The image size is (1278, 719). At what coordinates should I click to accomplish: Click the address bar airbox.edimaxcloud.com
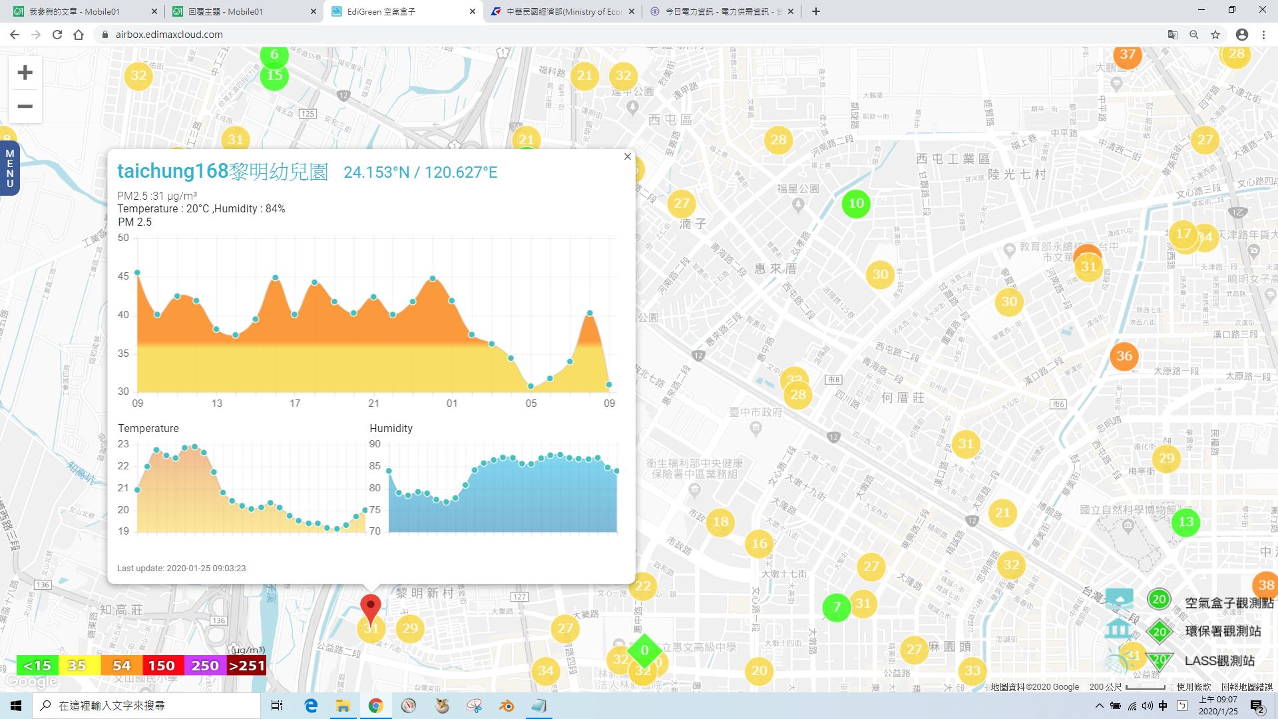tap(168, 35)
